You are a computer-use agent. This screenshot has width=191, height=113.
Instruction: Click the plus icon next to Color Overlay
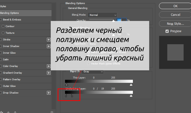(x=49, y=66)
